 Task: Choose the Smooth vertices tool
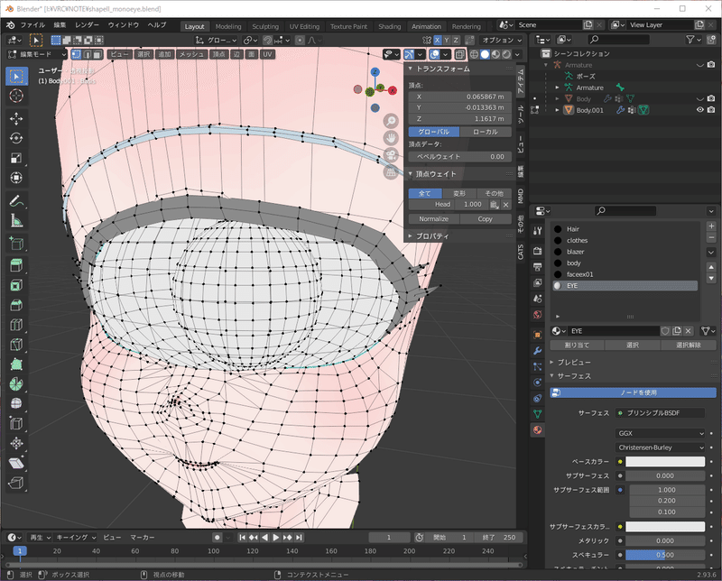click(16, 404)
